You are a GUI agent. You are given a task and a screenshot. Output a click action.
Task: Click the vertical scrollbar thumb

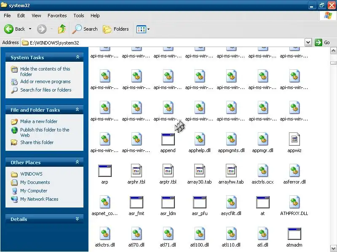click(x=333, y=63)
